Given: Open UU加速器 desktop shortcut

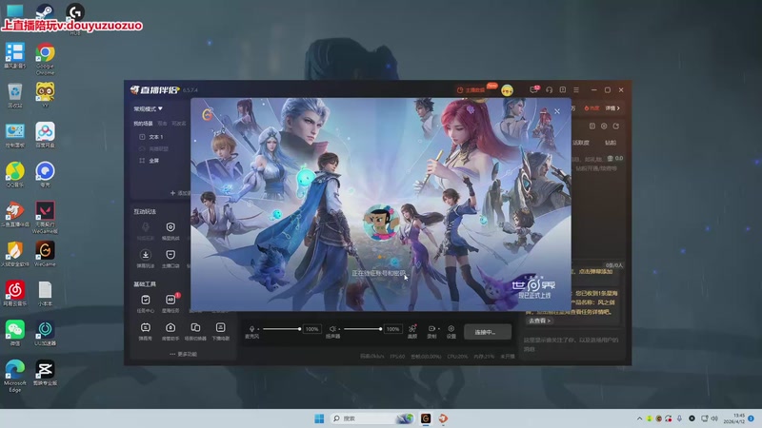Looking at the screenshot, I should (x=45, y=333).
